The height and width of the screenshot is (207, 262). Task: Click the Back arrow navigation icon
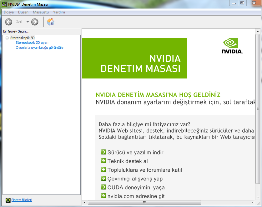[x=9, y=22]
